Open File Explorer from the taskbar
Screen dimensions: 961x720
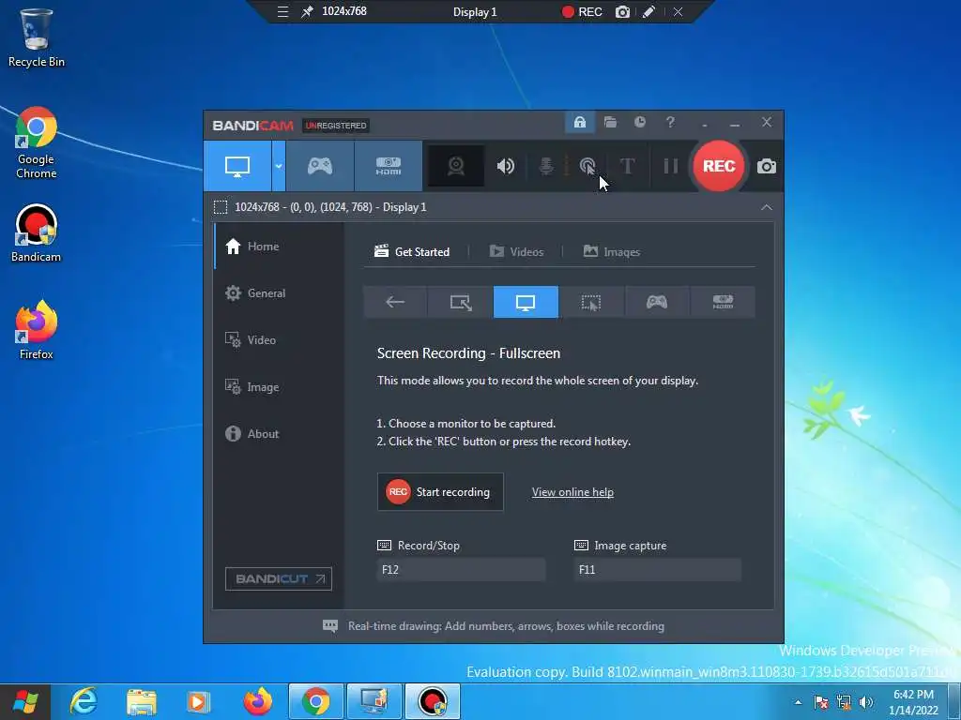pyautogui.click(x=142, y=701)
